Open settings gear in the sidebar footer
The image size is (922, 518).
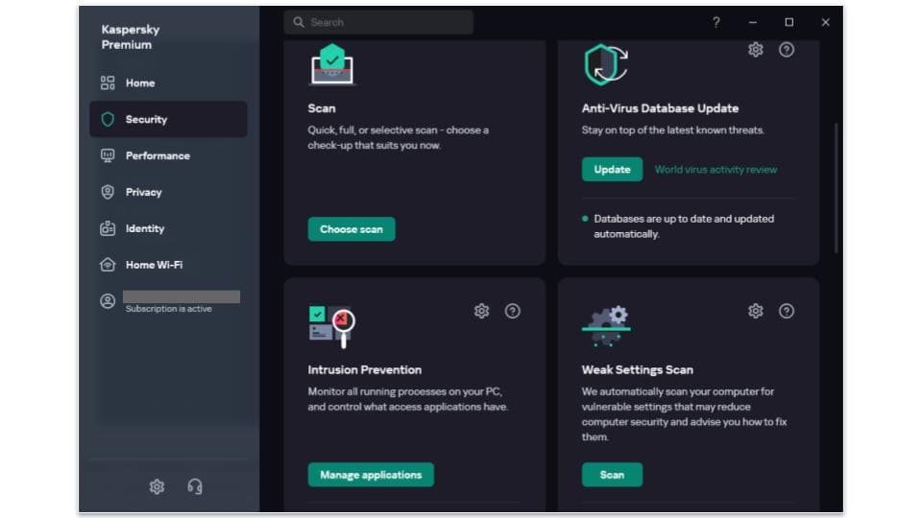pyautogui.click(x=157, y=486)
